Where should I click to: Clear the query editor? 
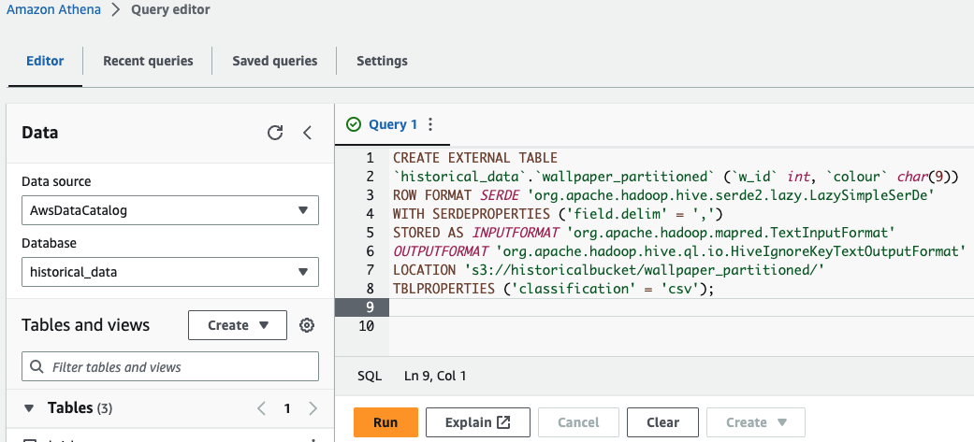662,422
